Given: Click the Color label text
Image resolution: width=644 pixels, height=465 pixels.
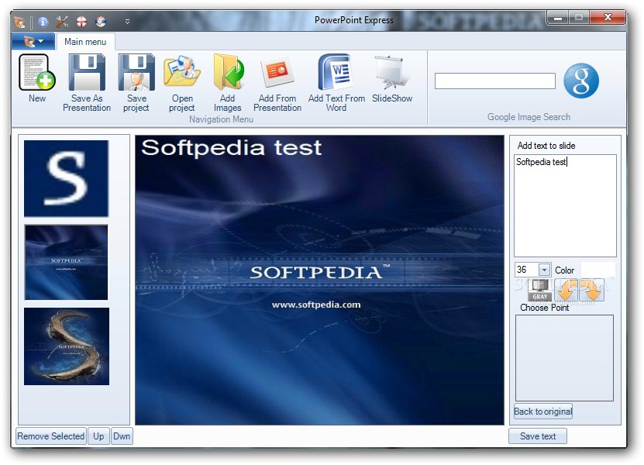Looking at the screenshot, I should coord(565,270).
